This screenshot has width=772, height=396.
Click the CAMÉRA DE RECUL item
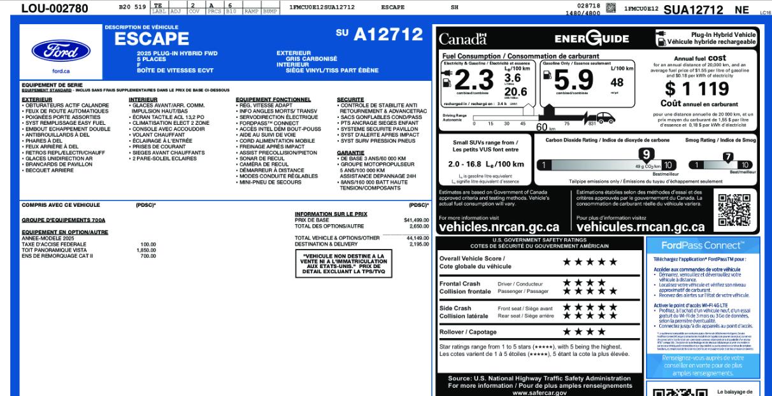click(265, 164)
